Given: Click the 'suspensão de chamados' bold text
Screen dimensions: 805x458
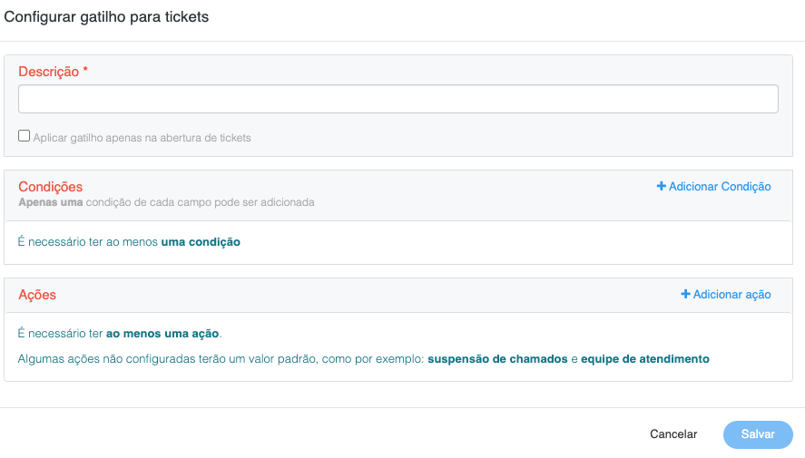Looking at the screenshot, I should [x=497, y=359].
